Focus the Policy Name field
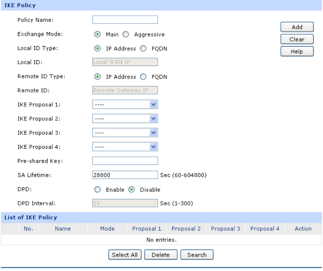The height and width of the screenshot is (271, 323). [x=125, y=20]
